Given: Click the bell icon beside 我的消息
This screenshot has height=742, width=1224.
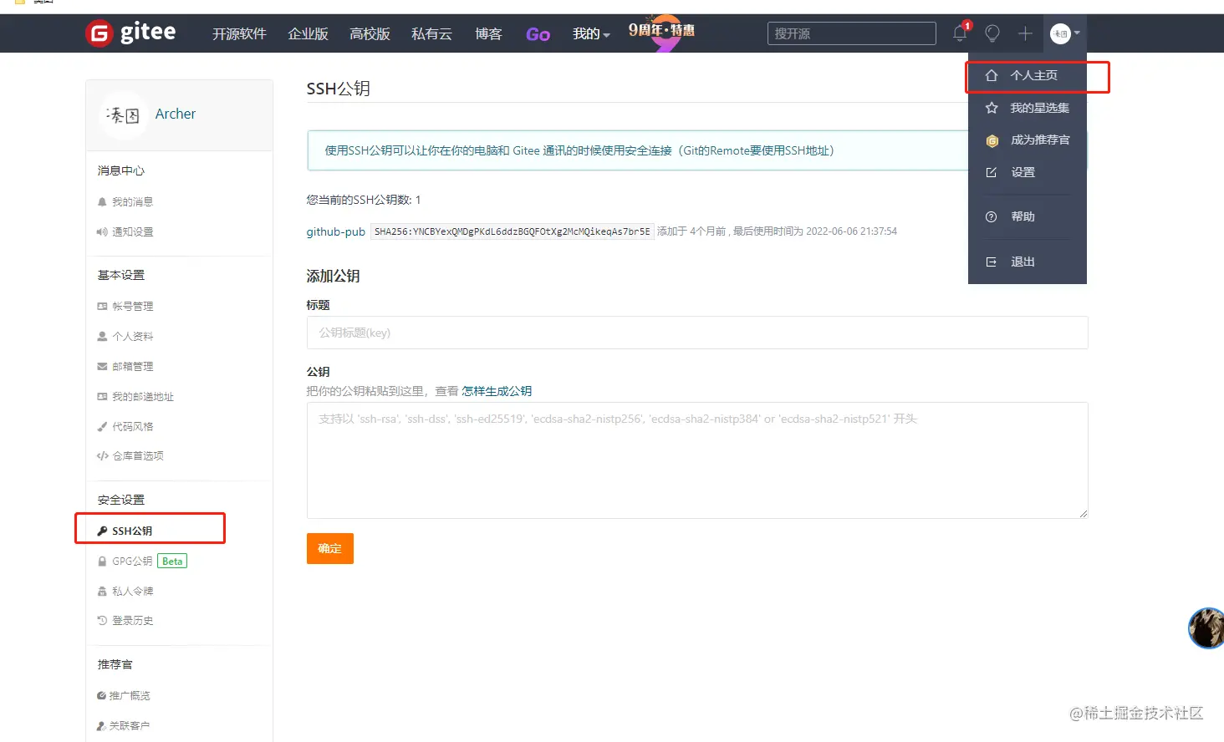Looking at the screenshot, I should point(102,201).
